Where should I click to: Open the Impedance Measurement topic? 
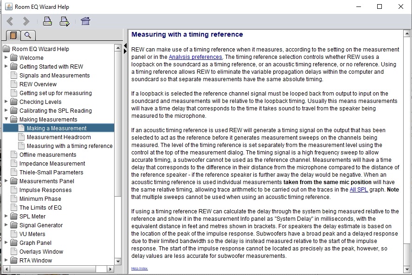(x=52, y=163)
